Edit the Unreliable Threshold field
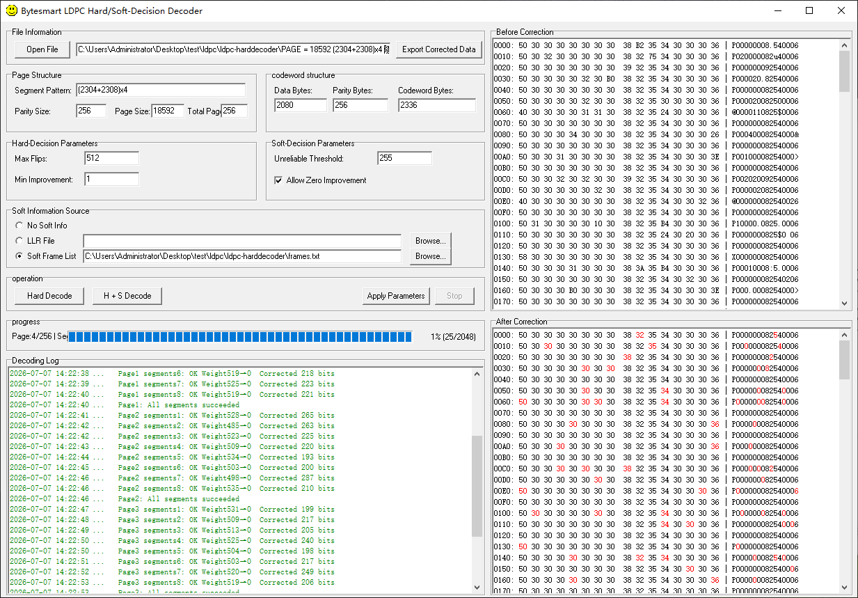The height and width of the screenshot is (598, 858). pyautogui.click(x=405, y=158)
